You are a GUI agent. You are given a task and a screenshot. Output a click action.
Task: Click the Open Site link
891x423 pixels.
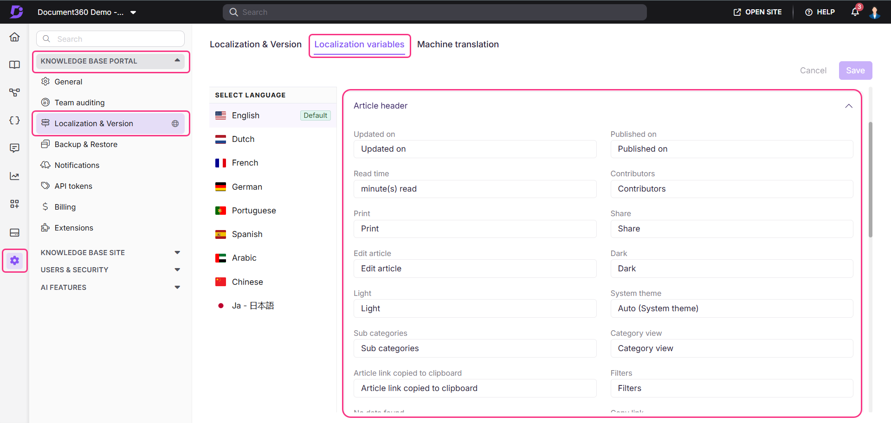pyautogui.click(x=757, y=12)
